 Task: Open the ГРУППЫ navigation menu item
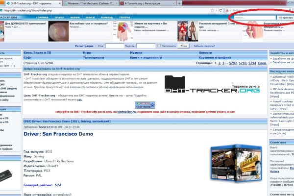click(124, 18)
